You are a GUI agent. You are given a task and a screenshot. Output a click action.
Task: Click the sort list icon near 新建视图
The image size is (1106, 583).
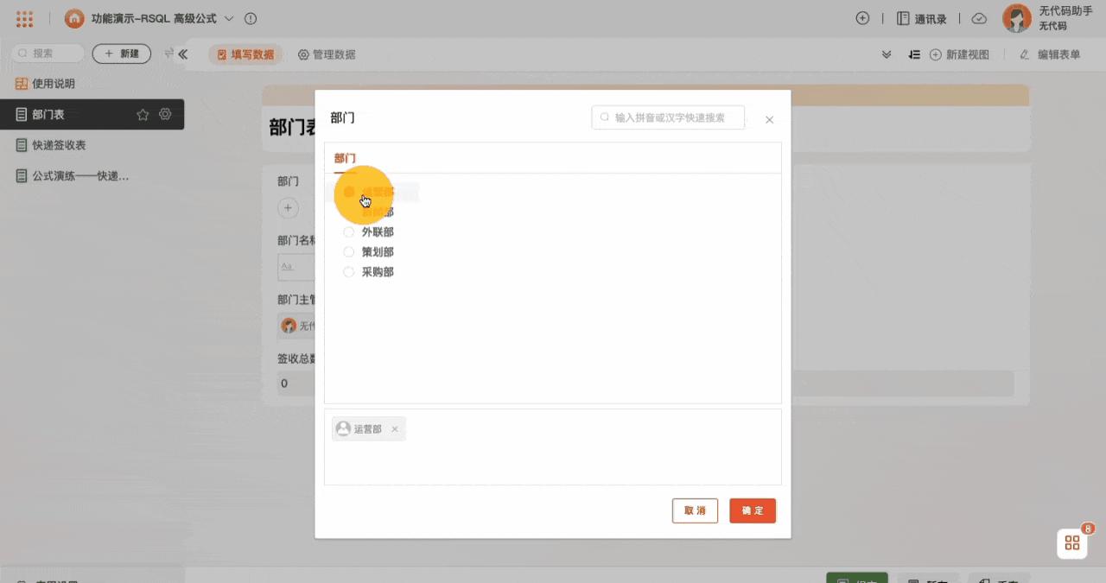[914, 54]
